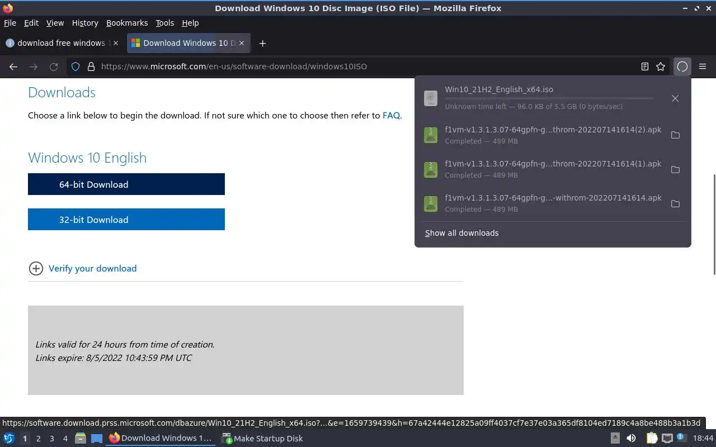
Task: Click the ISO download progress bar
Action: tap(549, 98)
